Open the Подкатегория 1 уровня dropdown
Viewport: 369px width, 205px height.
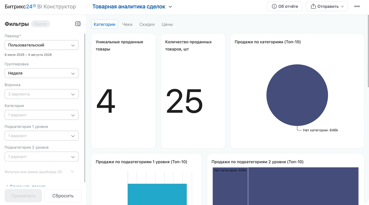coord(42,136)
